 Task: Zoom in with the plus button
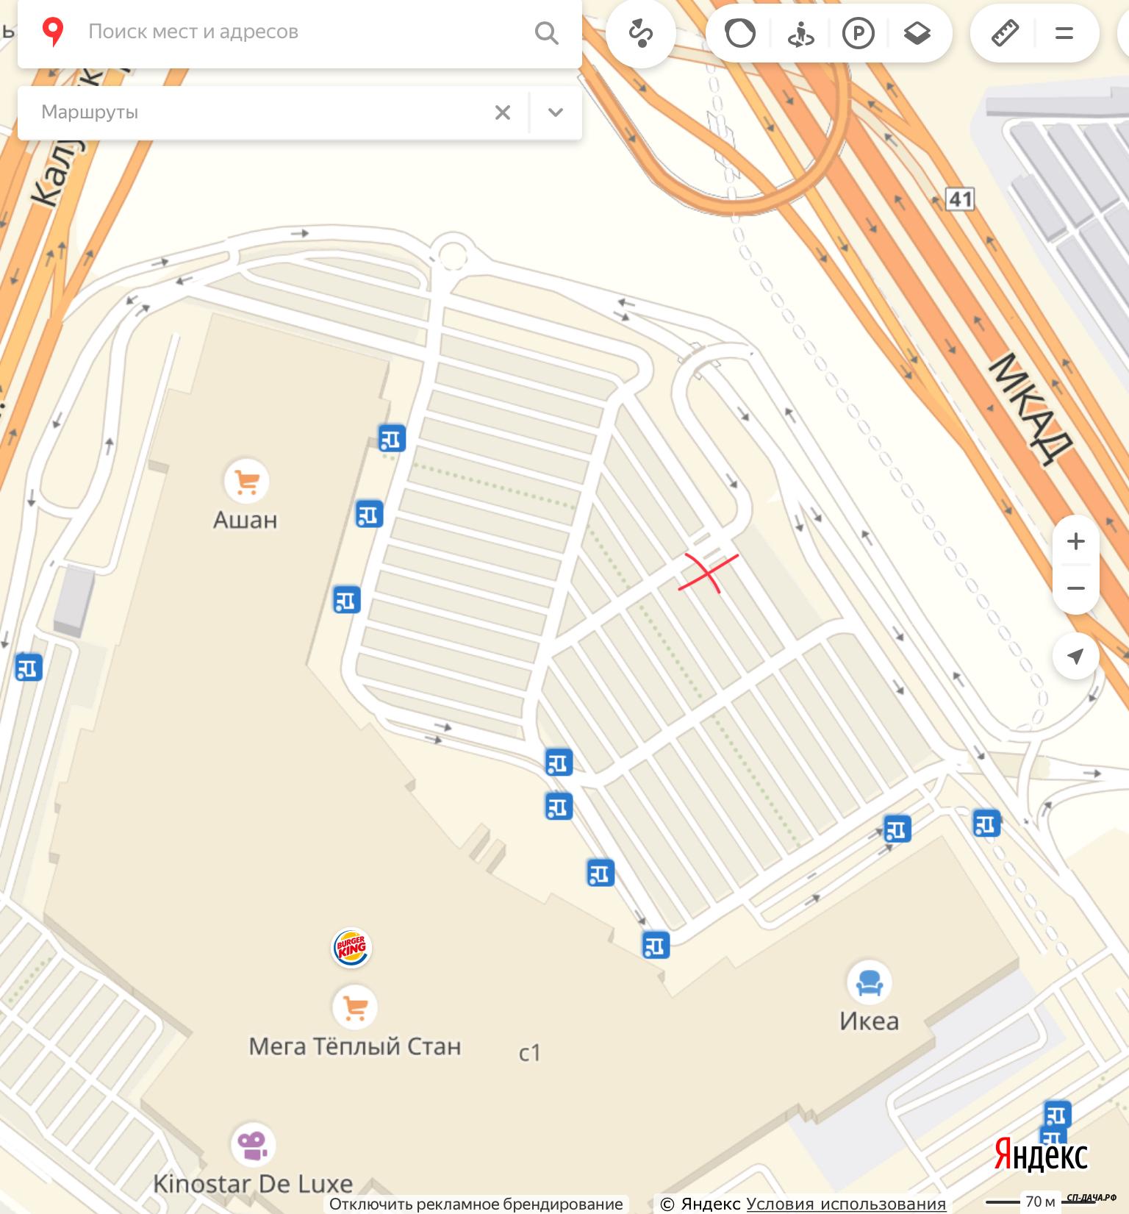1075,541
